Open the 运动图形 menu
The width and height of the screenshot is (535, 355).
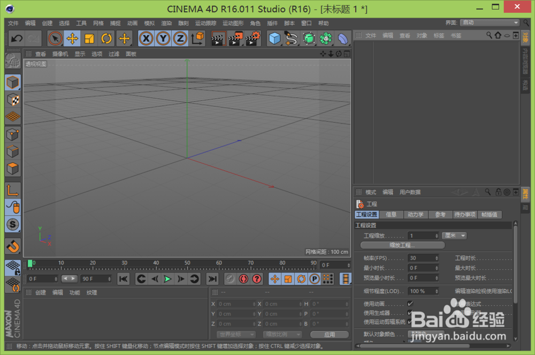click(233, 23)
